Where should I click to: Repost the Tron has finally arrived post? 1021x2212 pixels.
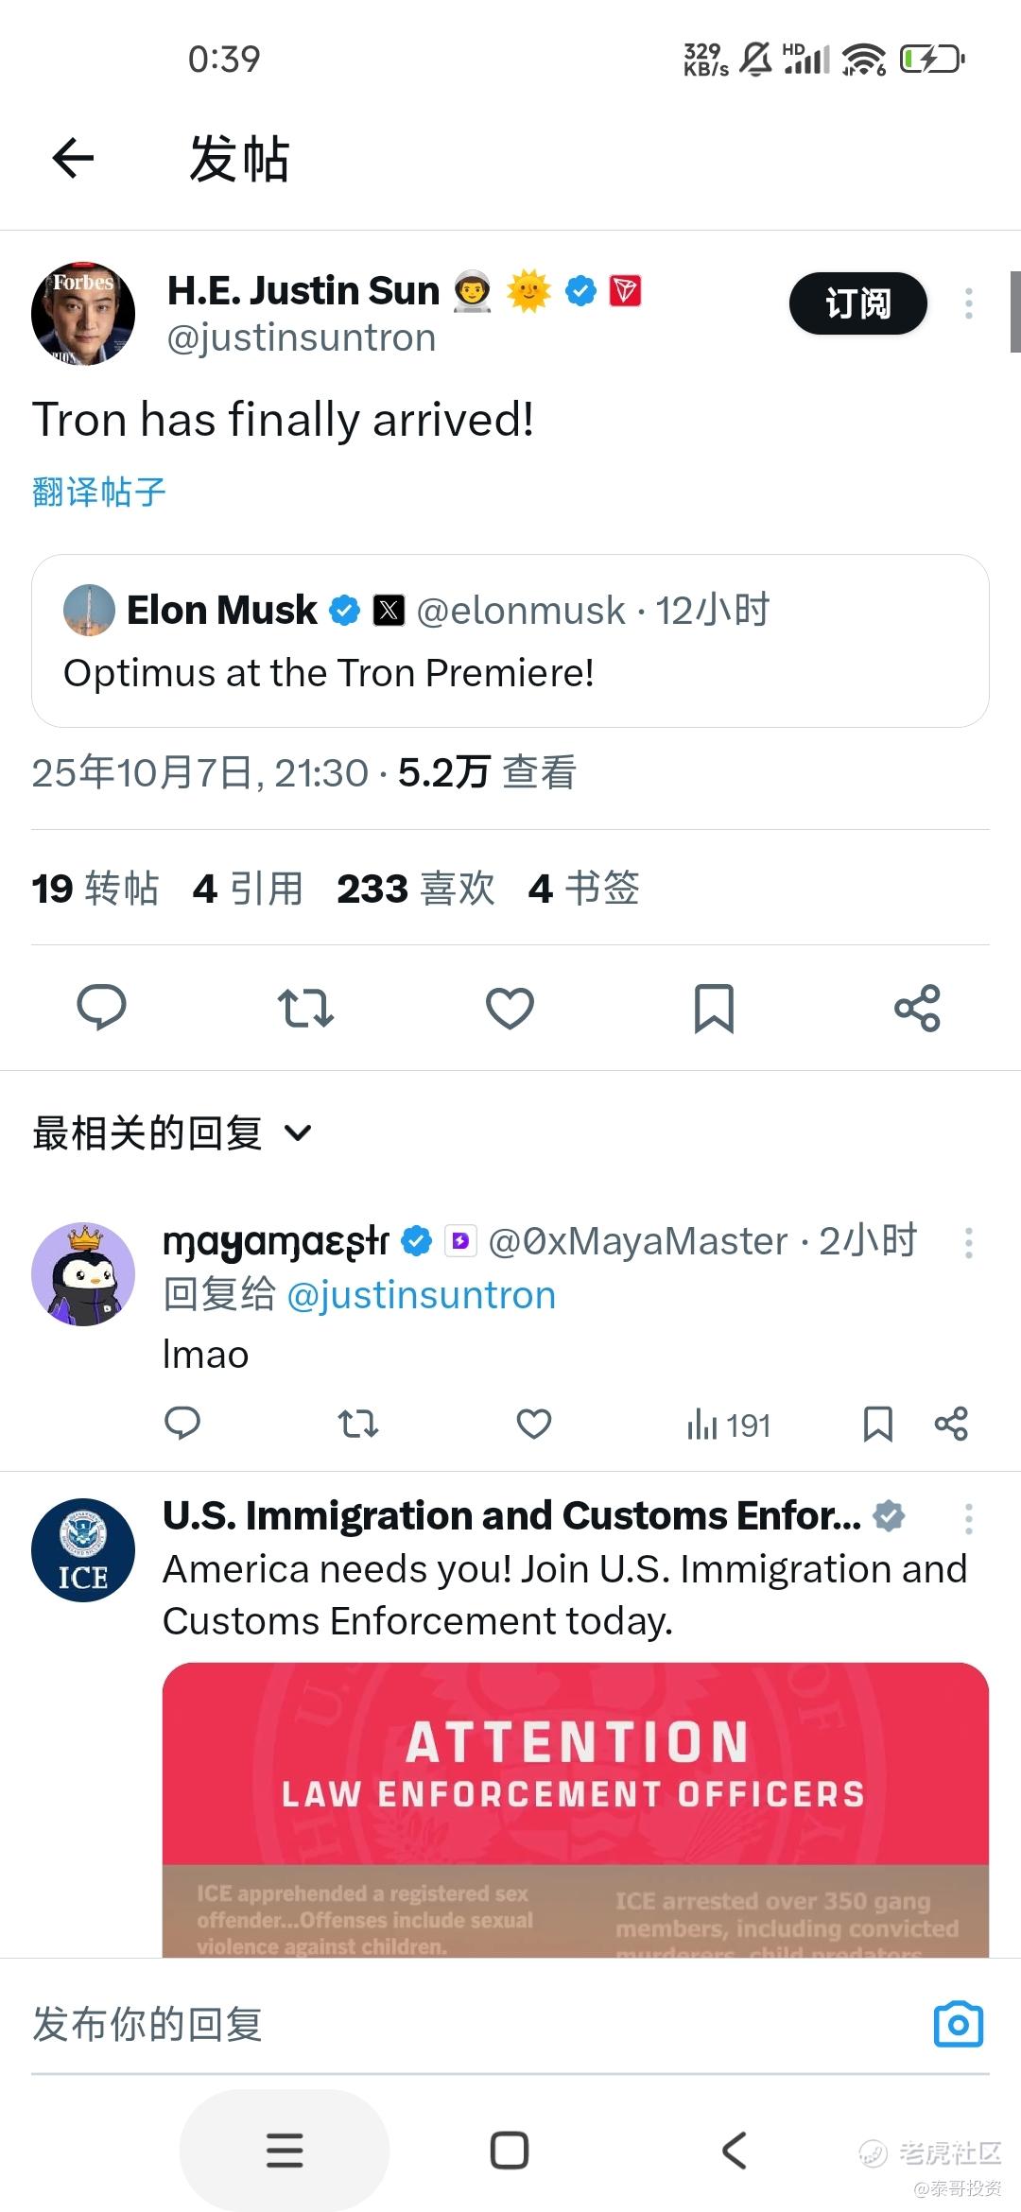click(305, 1008)
